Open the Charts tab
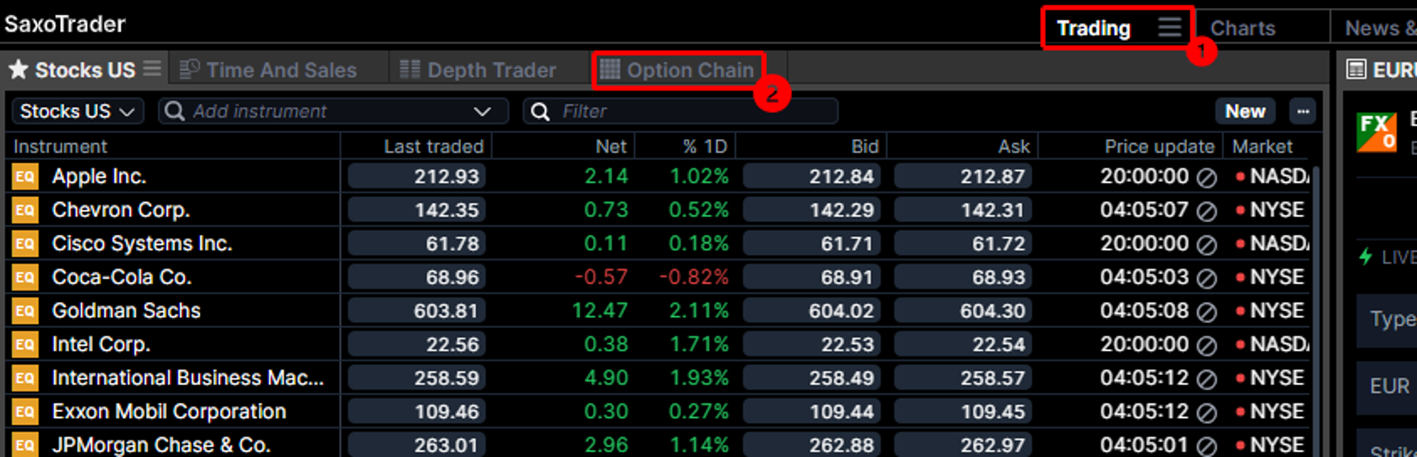The image size is (1417, 457). click(x=1242, y=28)
